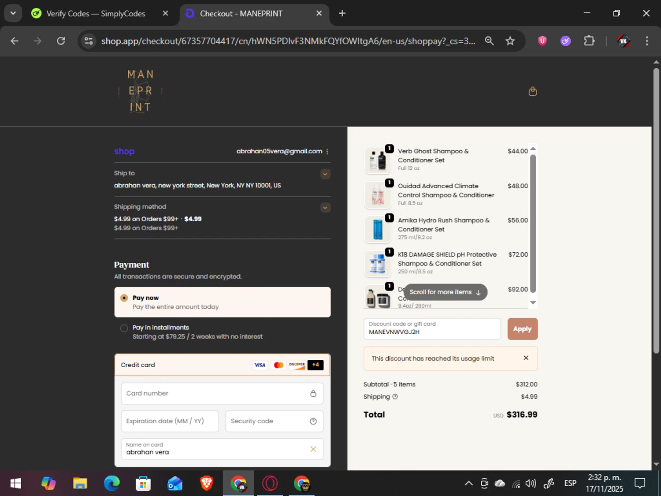The height and width of the screenshot is (496, 661).
Task: Click the order items scroll down arrow
Action: pos(533,302)
